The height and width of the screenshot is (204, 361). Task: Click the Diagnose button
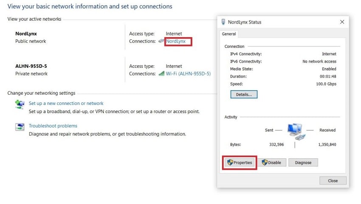303,163
